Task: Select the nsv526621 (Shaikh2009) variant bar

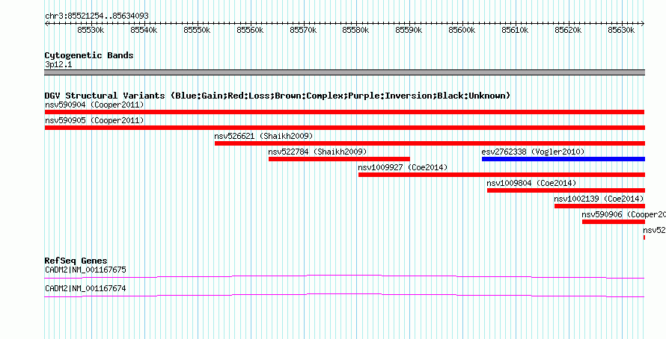Action: (x=430, y=143)
